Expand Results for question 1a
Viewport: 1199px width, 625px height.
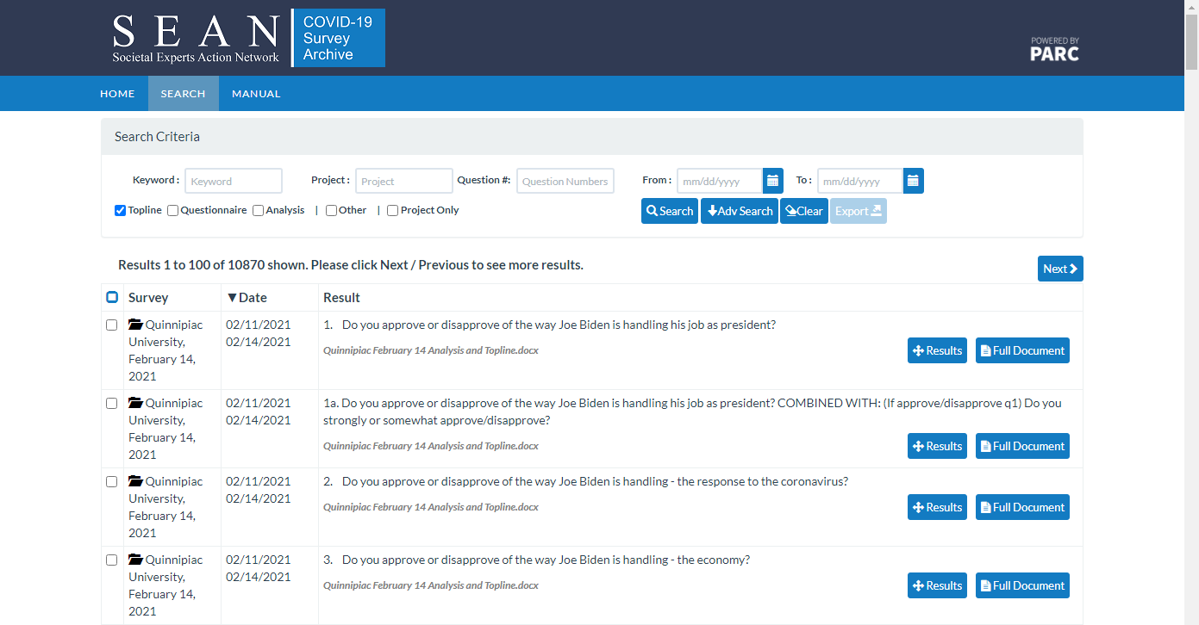(937, 446)
